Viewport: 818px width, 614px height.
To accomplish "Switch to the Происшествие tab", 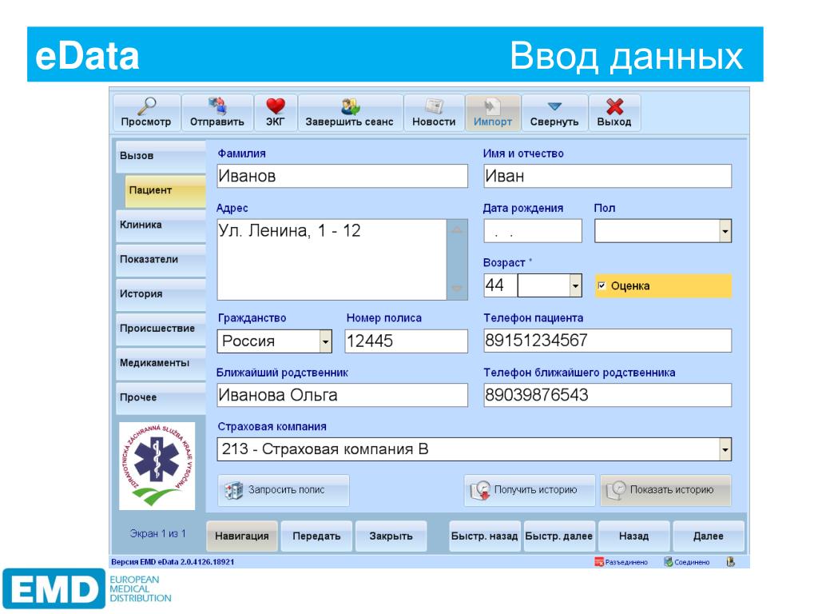I will click(x=161, y=329).
